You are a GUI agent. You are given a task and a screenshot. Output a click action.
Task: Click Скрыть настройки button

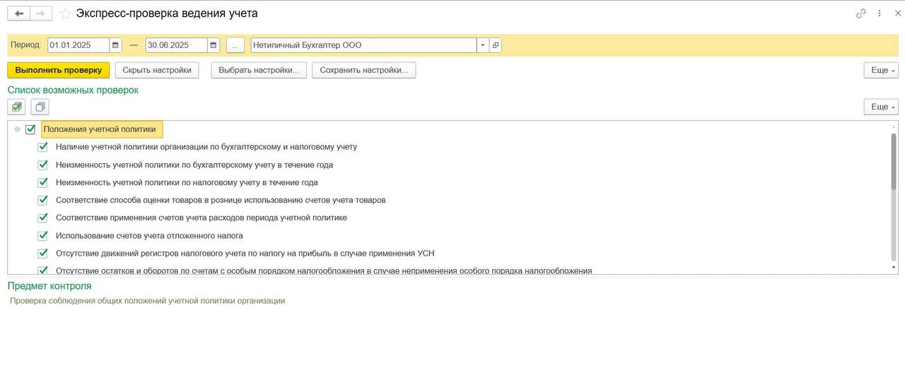(x=157, y=70)
